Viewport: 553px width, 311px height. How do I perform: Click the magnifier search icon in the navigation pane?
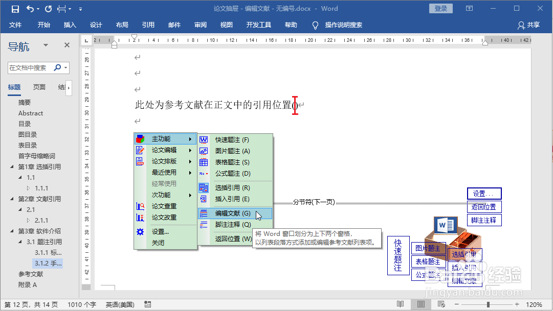coord(57,67)
